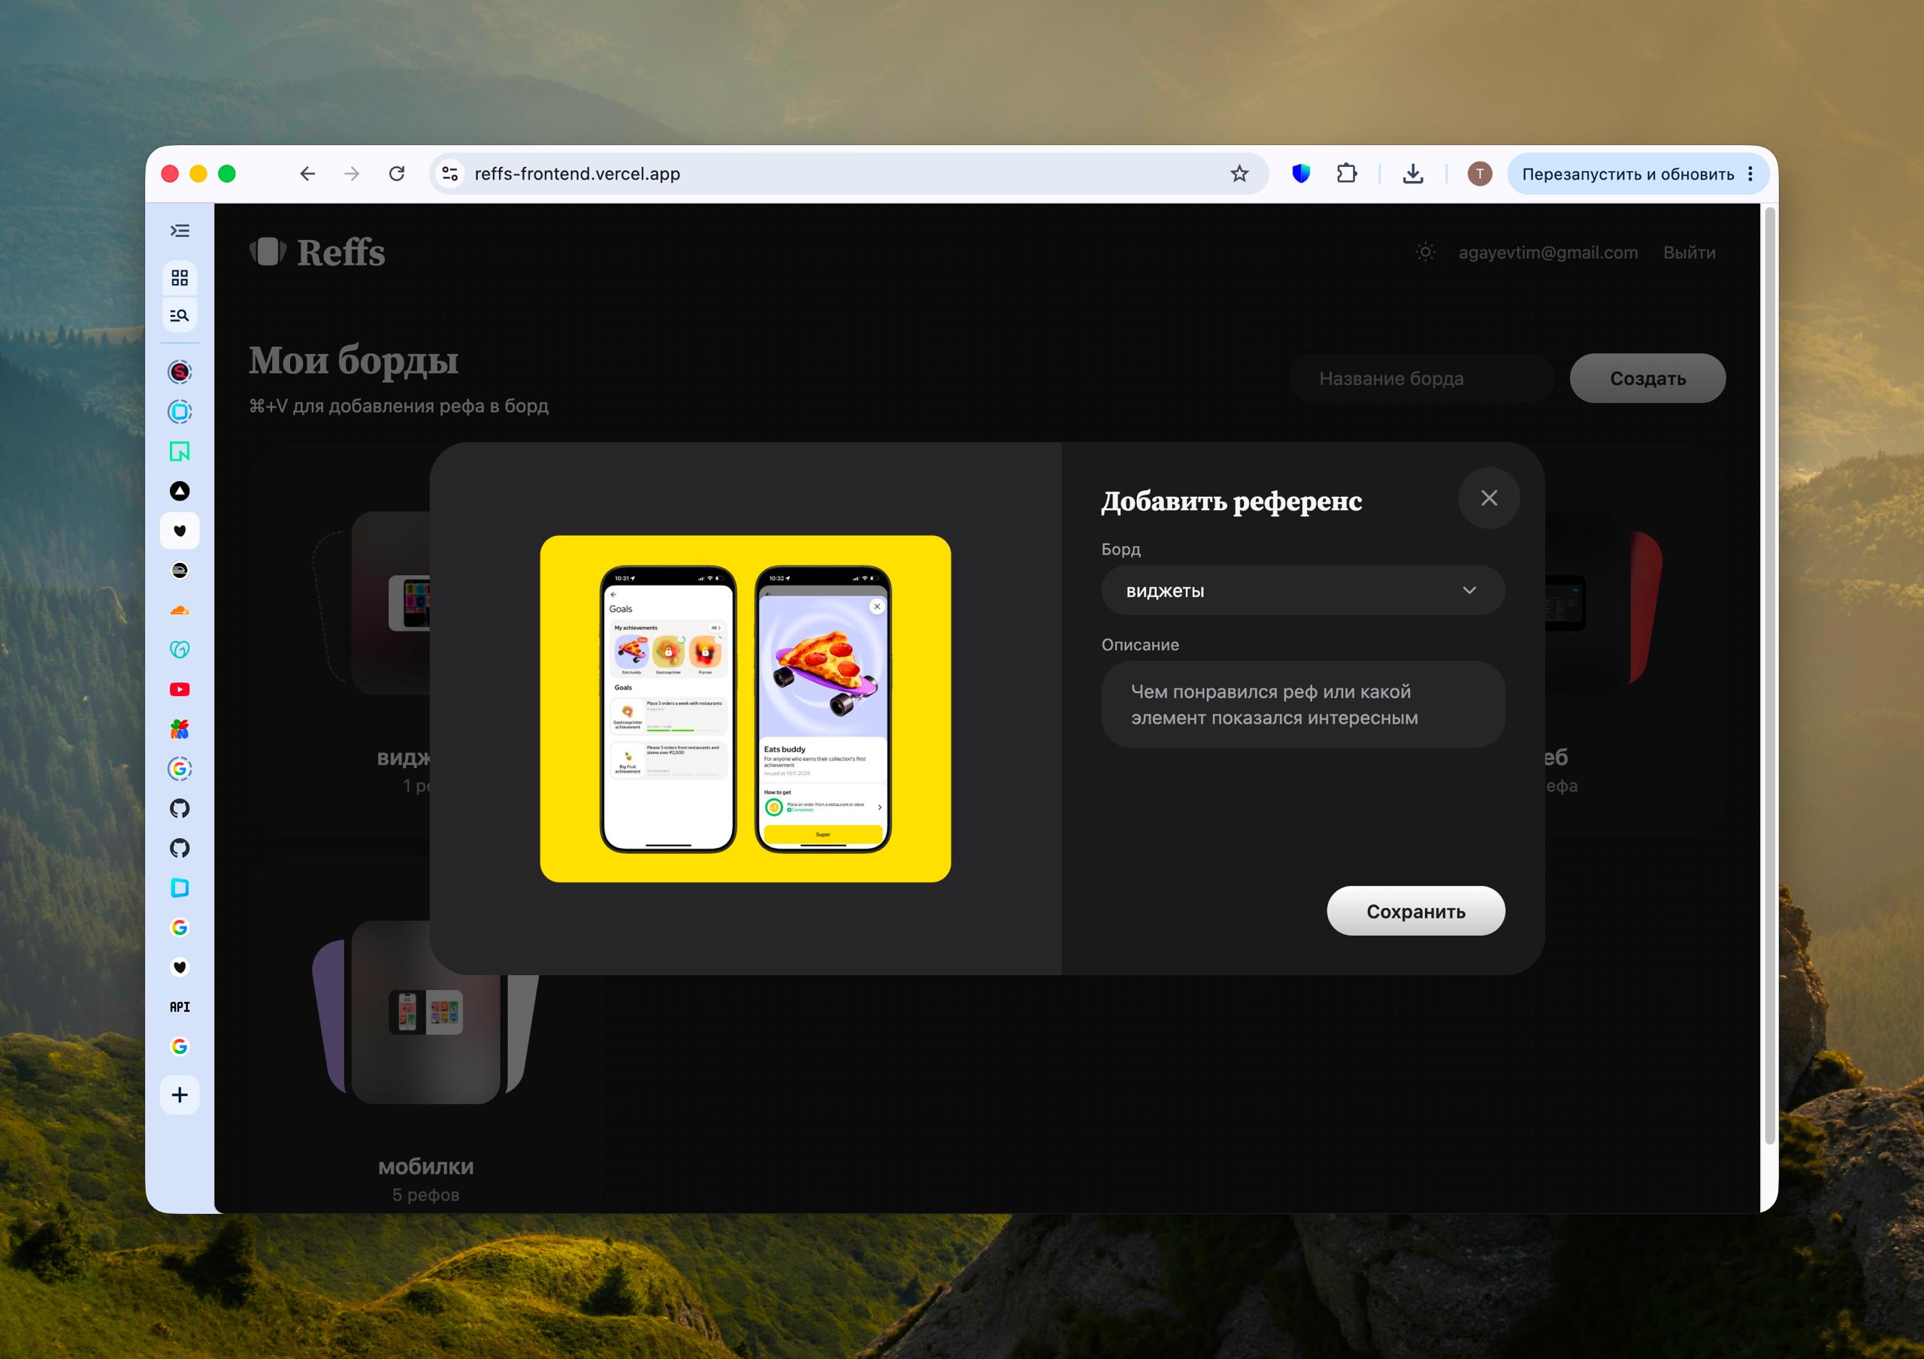This screenshot has width=1924, height=1359.
Task: Expand the browser vertical tabs sidebar
Action: tap(180, 232)
